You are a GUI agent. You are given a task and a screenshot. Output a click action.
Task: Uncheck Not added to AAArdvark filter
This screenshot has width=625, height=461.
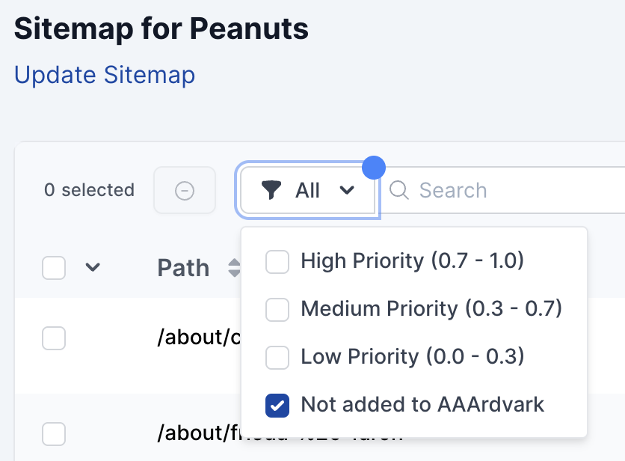(277, 406)
